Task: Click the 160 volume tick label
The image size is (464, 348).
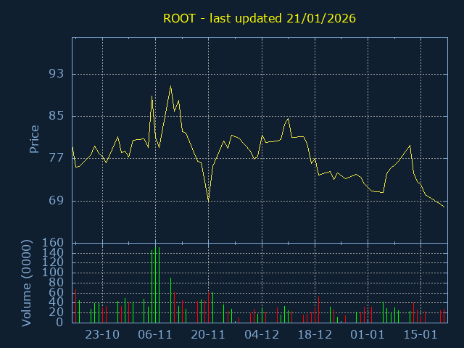Action: coord(54,243)
